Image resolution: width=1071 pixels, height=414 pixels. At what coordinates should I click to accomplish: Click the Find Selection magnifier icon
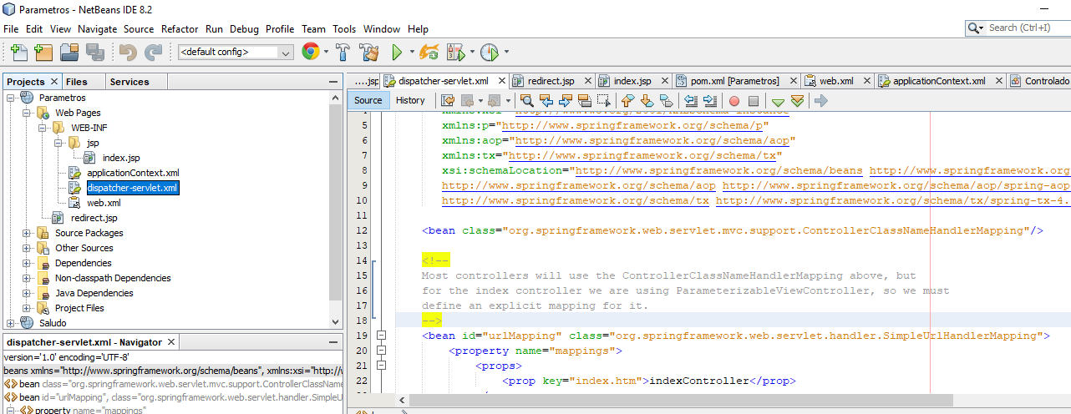tap(528, 101)
